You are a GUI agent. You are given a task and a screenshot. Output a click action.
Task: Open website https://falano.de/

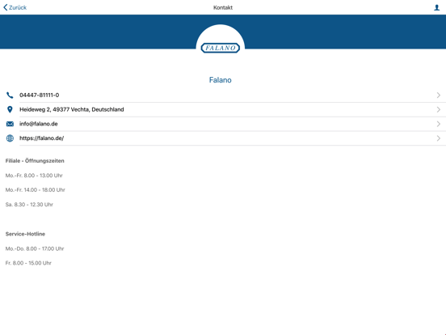click(x=41, y=138)
